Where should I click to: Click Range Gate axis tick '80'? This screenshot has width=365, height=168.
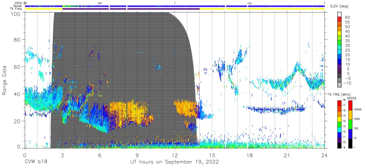pyautogui.click(x=17, y=40)
